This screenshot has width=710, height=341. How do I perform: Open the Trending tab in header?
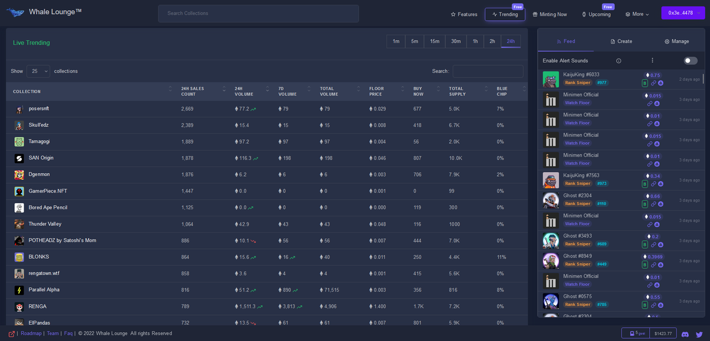click(x=505, y=14)
